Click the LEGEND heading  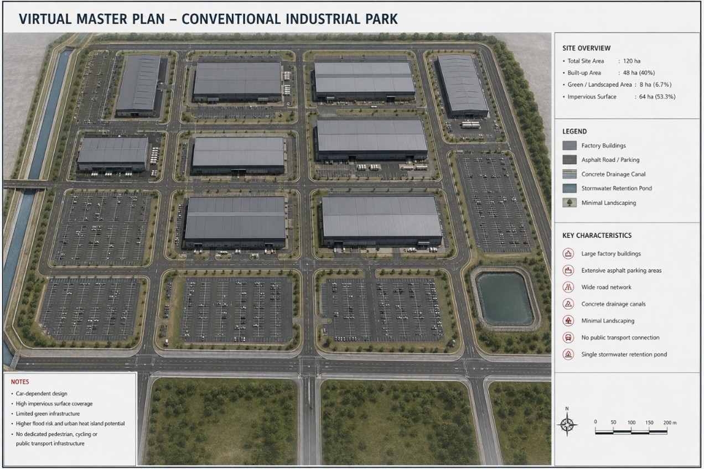(x=574, y=132)
